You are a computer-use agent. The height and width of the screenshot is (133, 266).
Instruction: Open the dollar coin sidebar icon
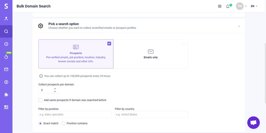click(6, 82)
